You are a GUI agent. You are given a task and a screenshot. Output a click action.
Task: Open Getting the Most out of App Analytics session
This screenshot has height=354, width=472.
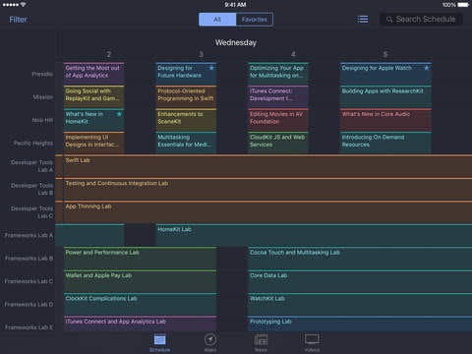93,74
